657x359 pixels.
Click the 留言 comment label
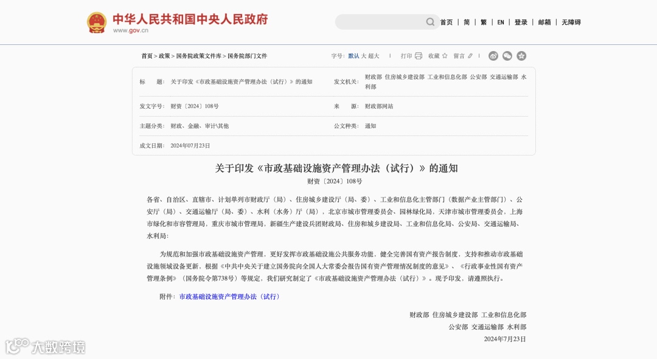pos(459,56)
